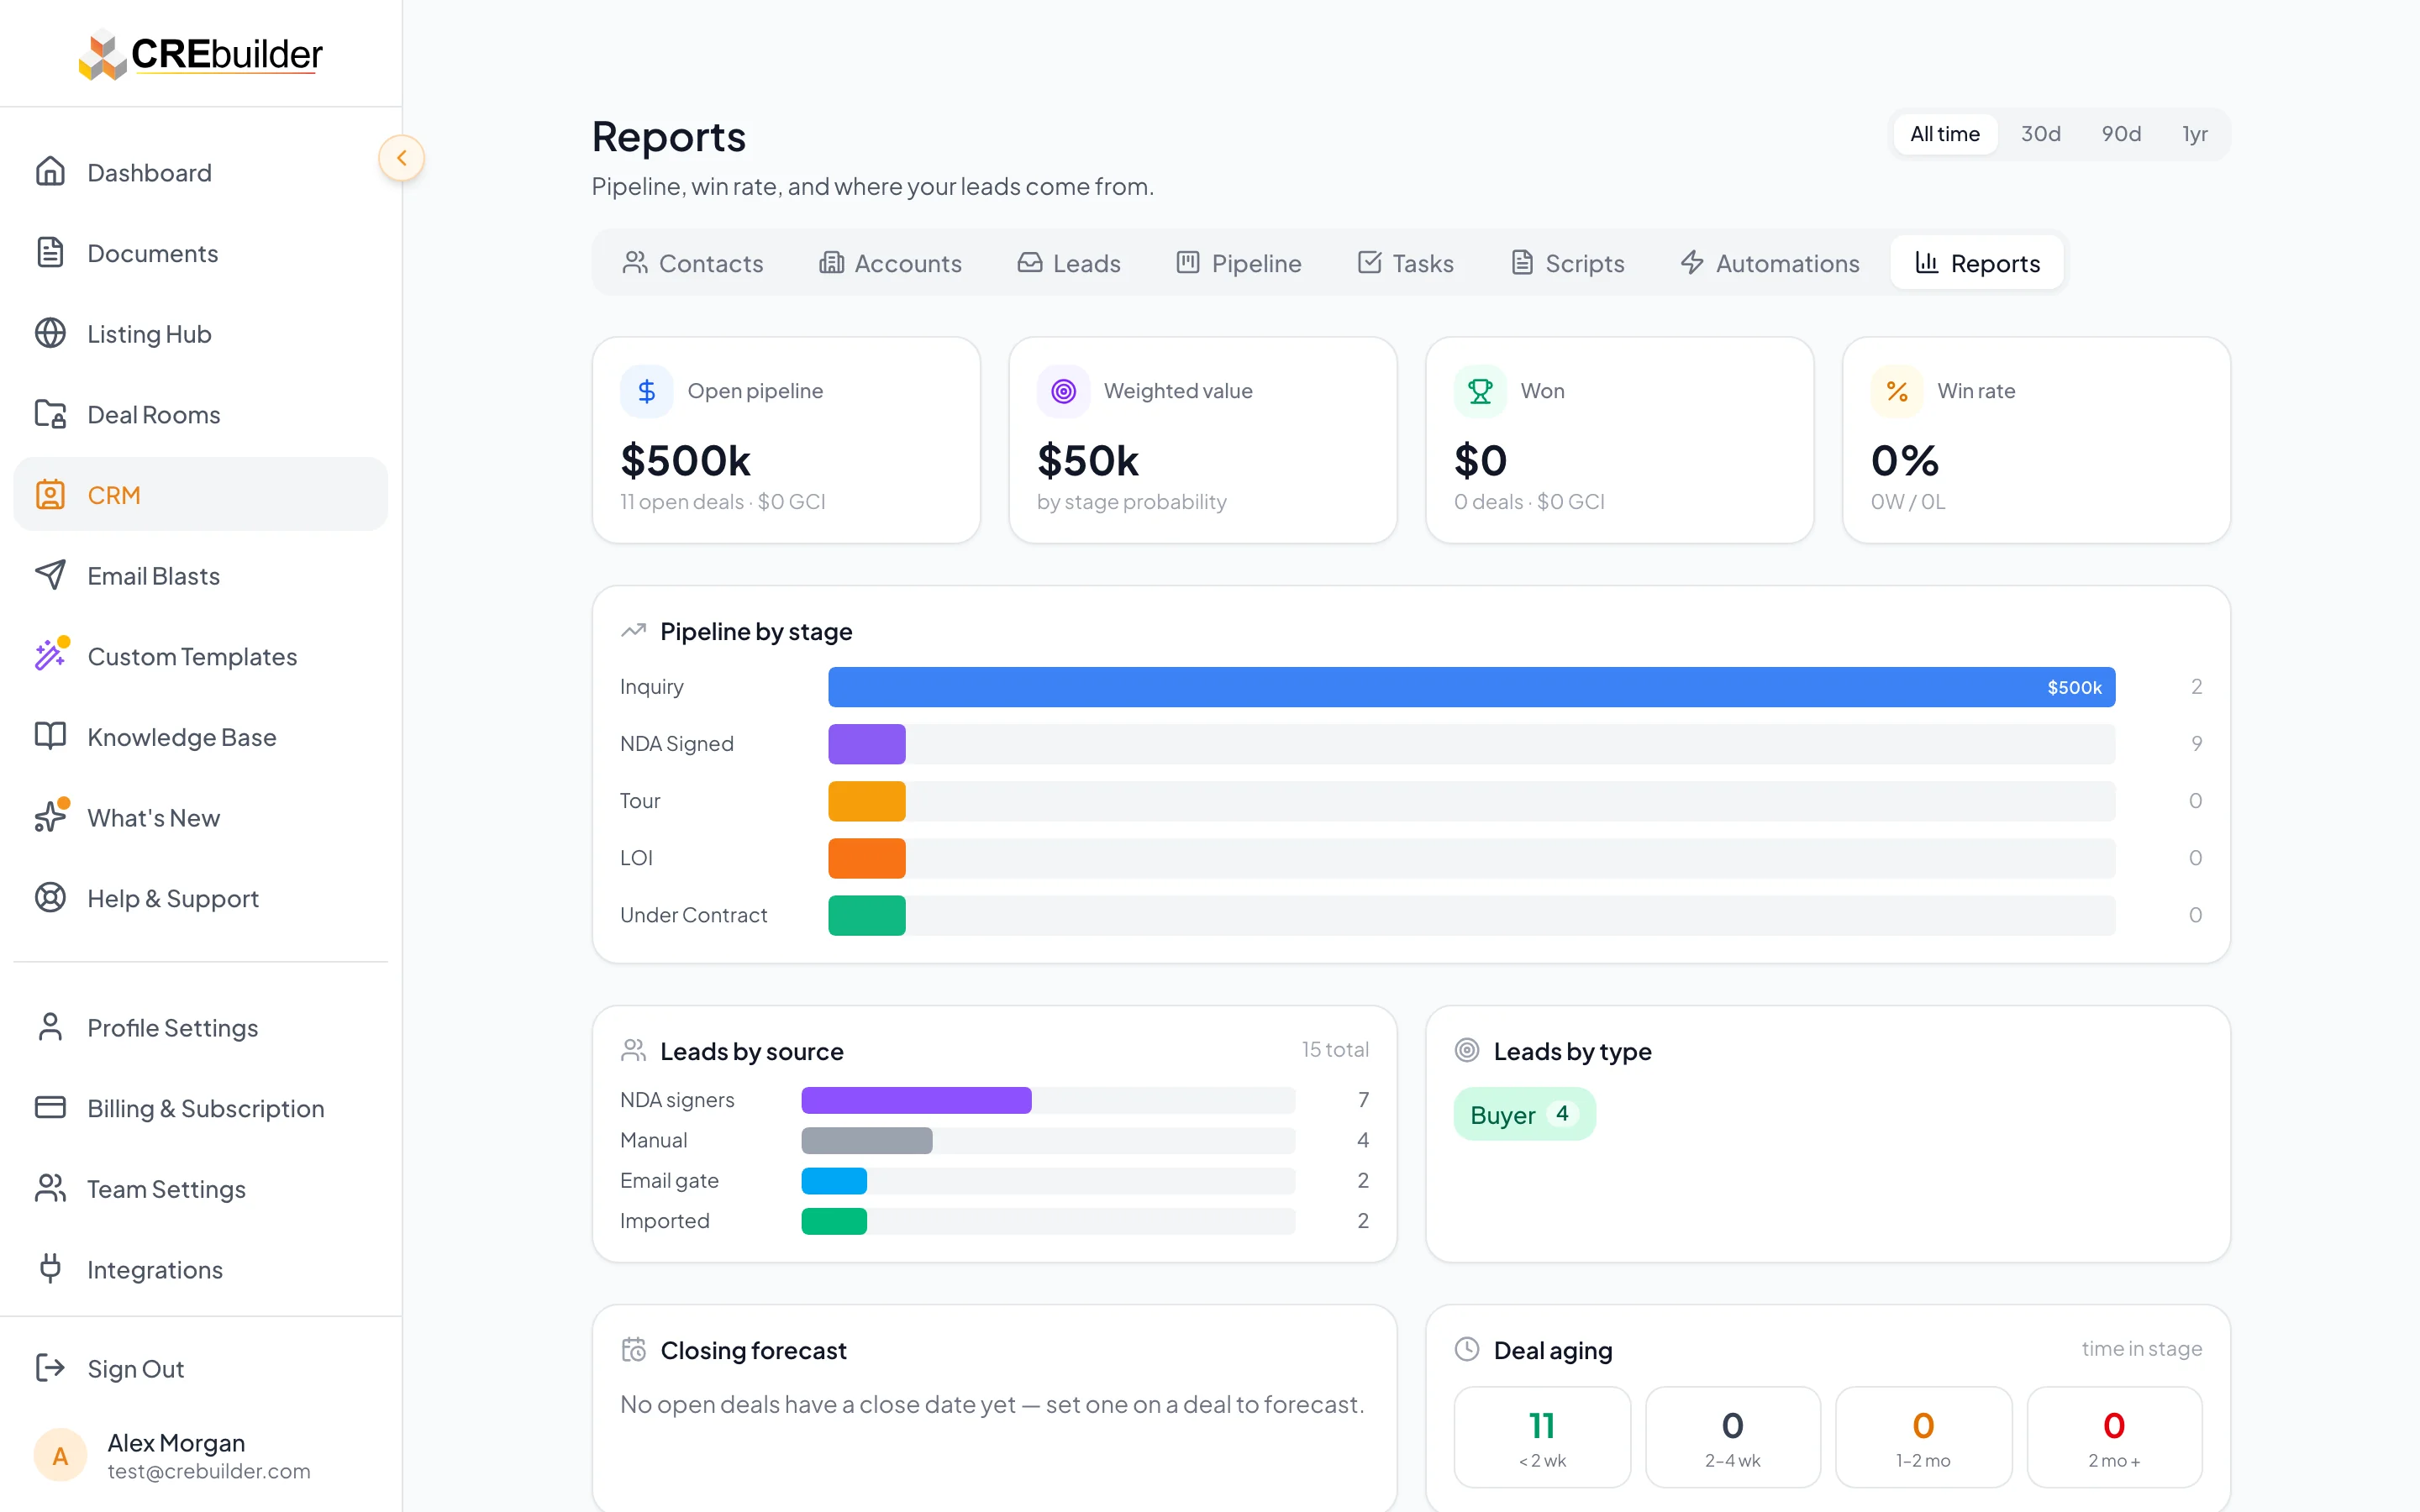Click the Knowledge Base book icon
The height and width of the screenshot is (1512, 2420).
point(50,736)
